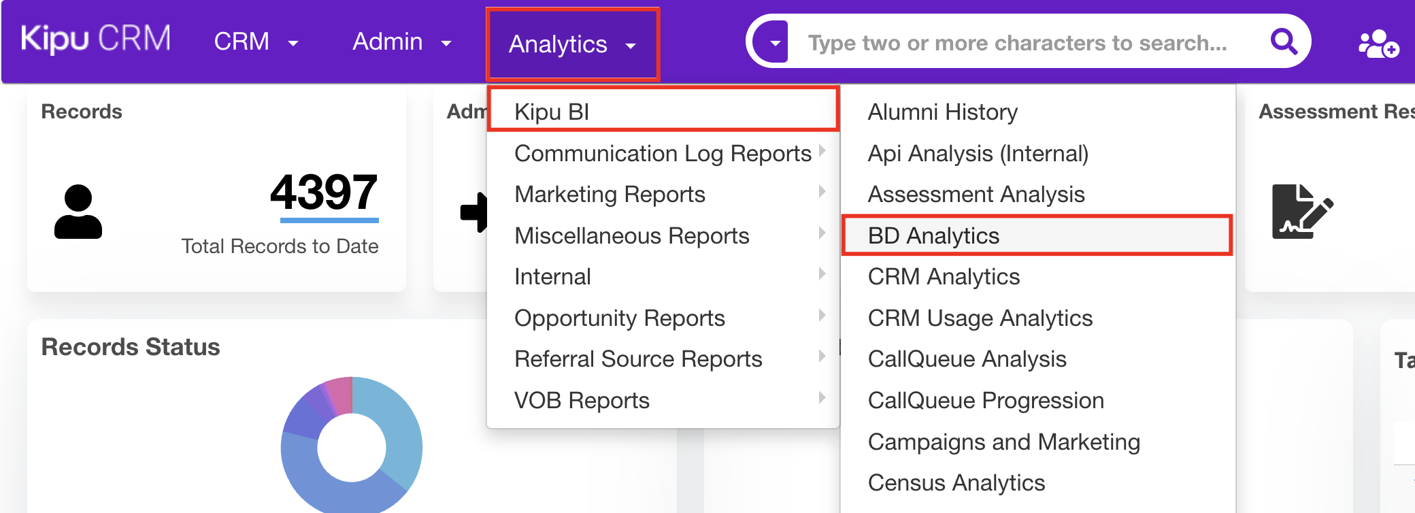Open the CRM dropdown menu
Screen dimensions: 1415x513
256,42
